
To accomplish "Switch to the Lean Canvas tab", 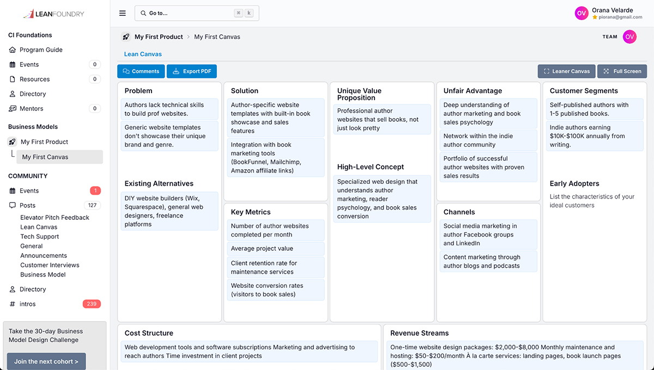I will click(x=143, y=54).
